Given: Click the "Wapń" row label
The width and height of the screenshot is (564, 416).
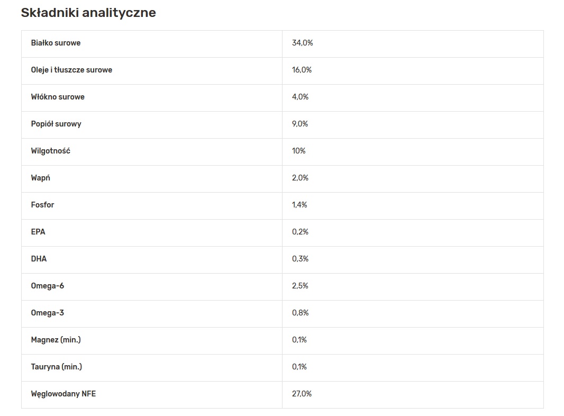Looking at the screenshot, I should click(x=40, y=178).
